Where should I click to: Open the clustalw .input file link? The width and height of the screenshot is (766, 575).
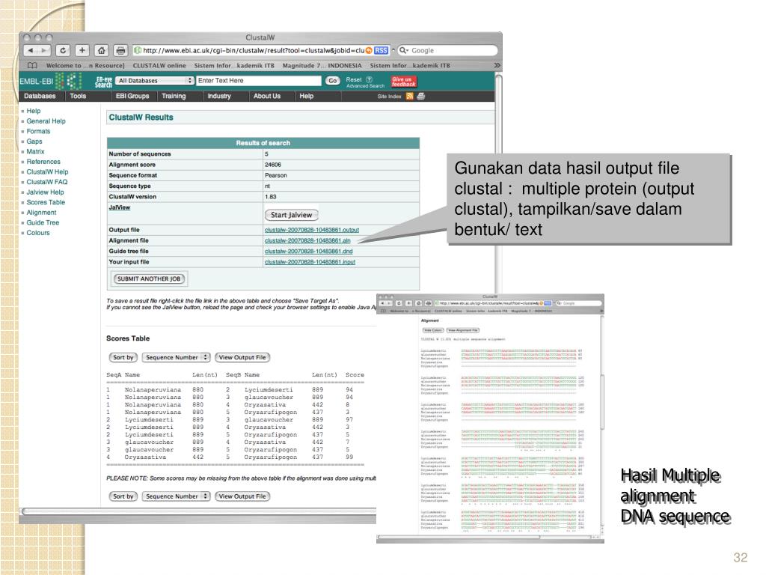click(x=310, y=262)
